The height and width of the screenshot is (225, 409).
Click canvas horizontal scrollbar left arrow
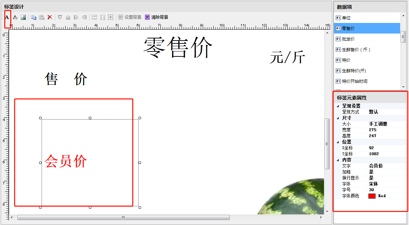(12, 217)
